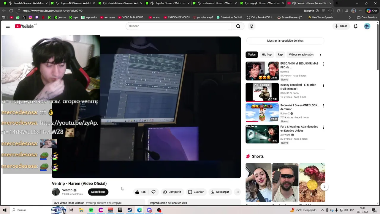
Task: Mute the rageylo Stream tab audio
Action: click(x=247, y=3)
